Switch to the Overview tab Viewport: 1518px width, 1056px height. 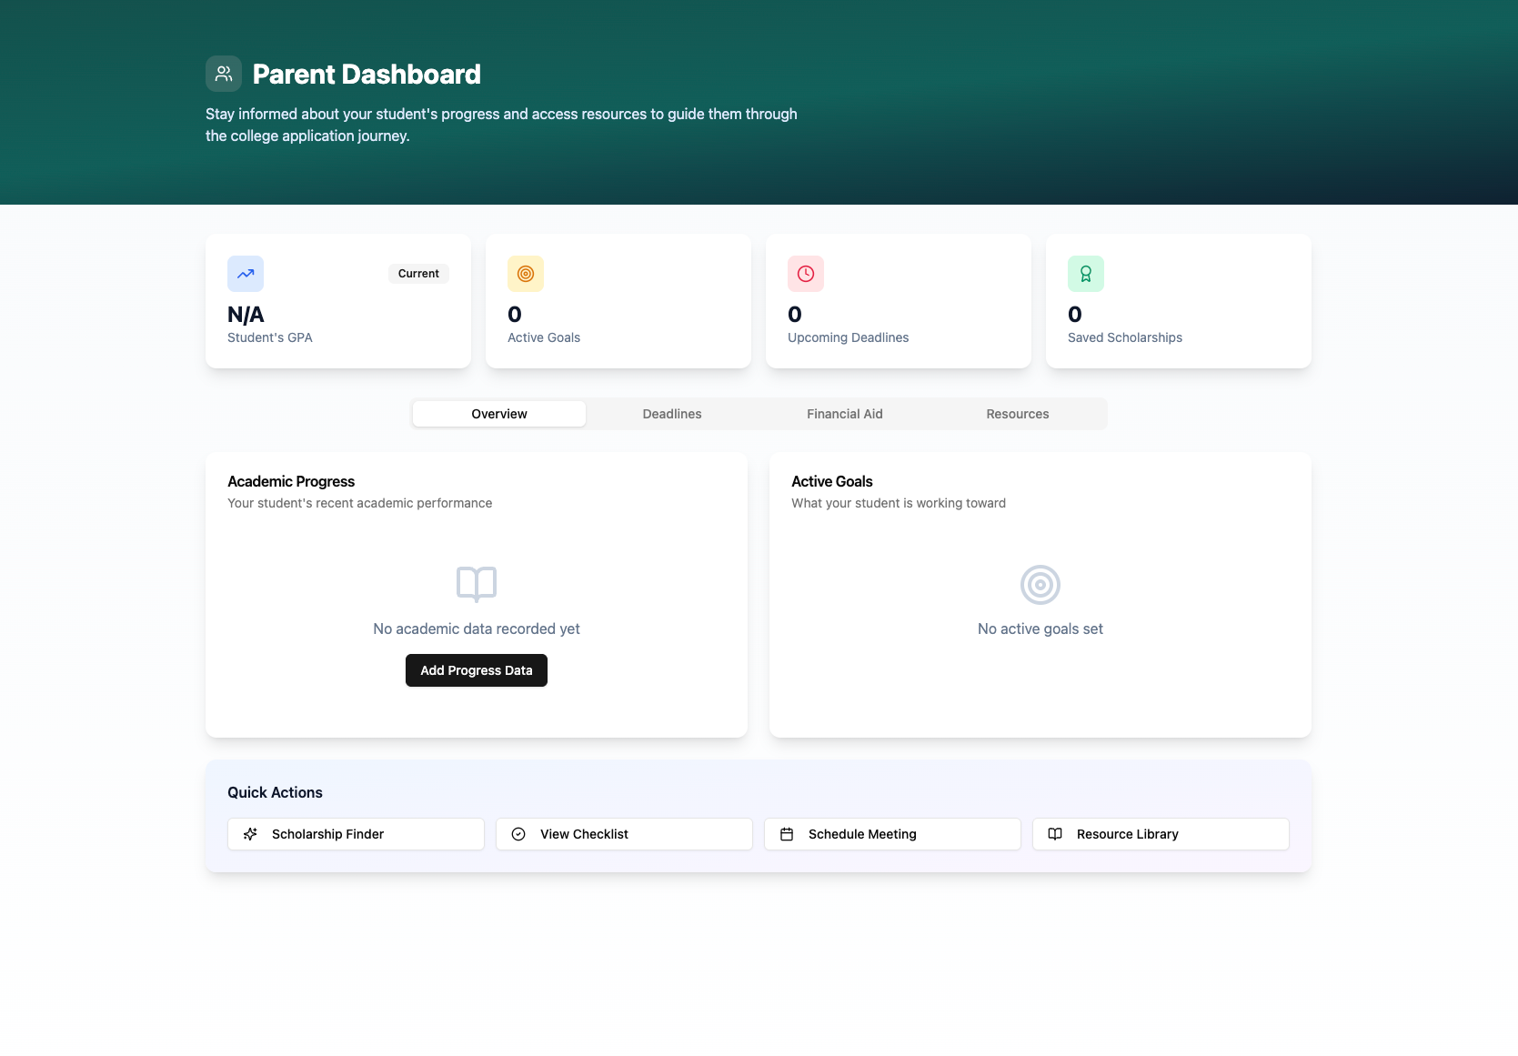499,414
